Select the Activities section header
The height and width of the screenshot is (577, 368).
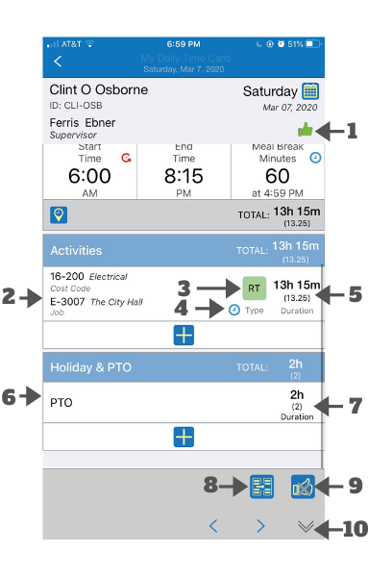pos(184,251)
